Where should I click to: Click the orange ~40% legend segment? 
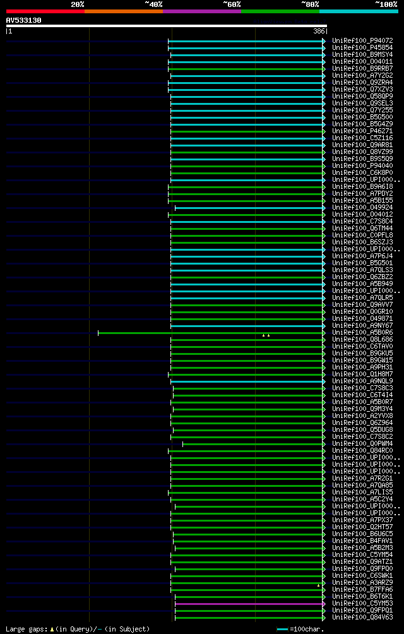[124, 11]
